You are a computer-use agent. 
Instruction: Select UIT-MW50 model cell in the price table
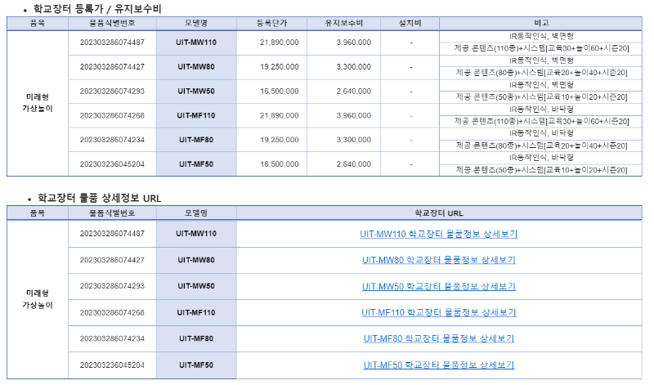tap(196, 92)
